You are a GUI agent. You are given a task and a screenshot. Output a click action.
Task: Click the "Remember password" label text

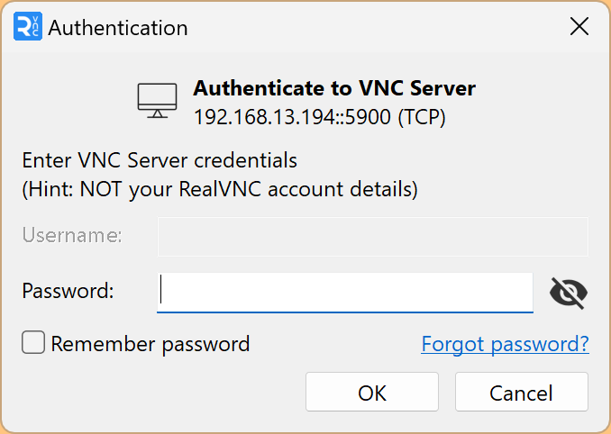coord(150,344)
